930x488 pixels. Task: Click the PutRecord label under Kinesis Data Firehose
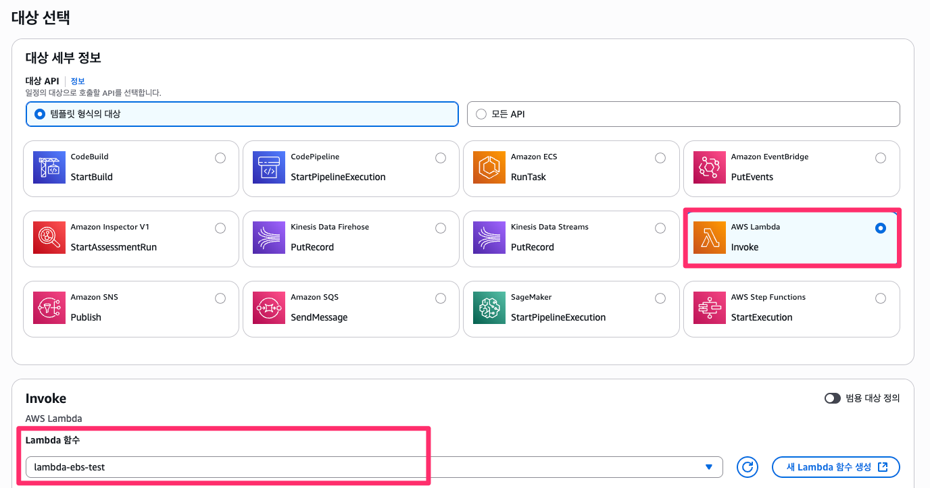[x=312, y=247]
